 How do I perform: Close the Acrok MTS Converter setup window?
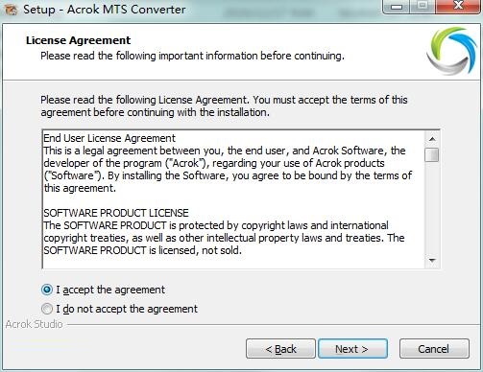[x=459, y=7]
